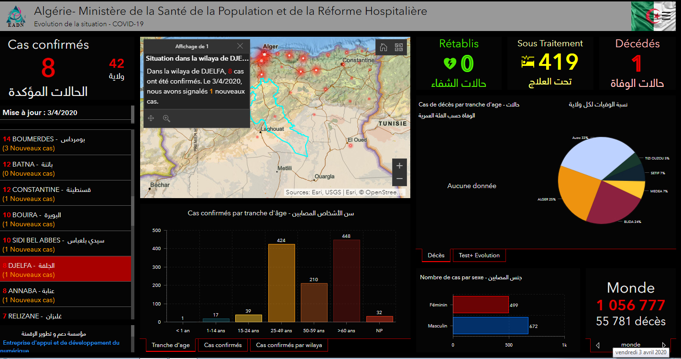The image size is (681, 359).
Task: Open the Cas confirmés par wilaya tab
Action: point(289,345)
